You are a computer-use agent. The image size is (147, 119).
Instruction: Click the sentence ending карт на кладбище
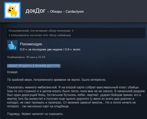[x=38, y=106]
